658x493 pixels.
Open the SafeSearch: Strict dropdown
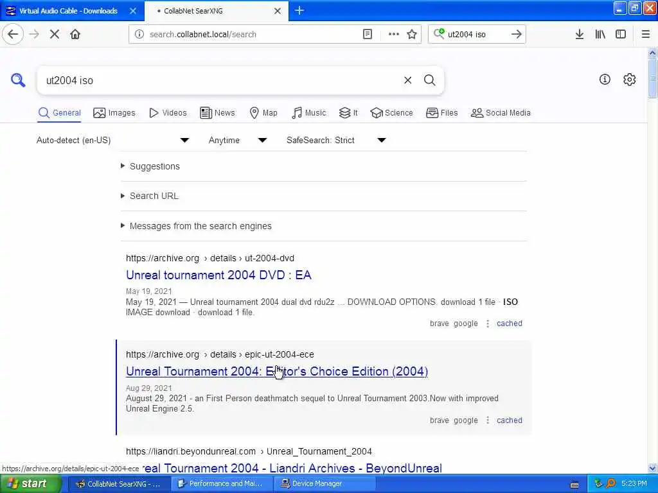(x=336, y=140)
